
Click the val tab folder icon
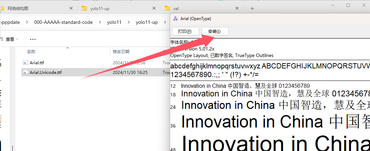pyautogui.click(x=168, y=9)
